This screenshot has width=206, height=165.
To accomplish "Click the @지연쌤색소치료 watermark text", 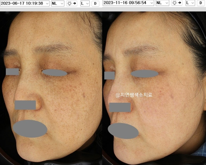I will [x=134, y=95].
